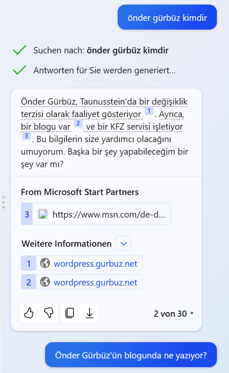The height and width of the screenshot is (373, 229).
Task: Click the thumbs up like icon
Action: pos(29,313)
